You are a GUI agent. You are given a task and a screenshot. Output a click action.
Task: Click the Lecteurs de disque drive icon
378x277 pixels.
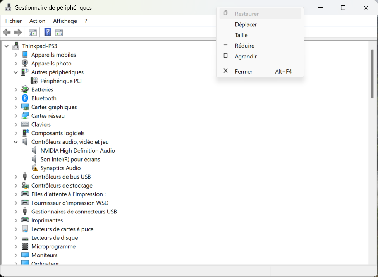pos(25,238)
